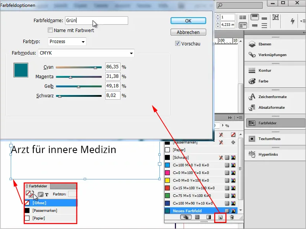Select swatch C=0 M=0 Y=100 K=0
Image resolution: width=306 pixels, height=229 pixels.
click(201, 180)
